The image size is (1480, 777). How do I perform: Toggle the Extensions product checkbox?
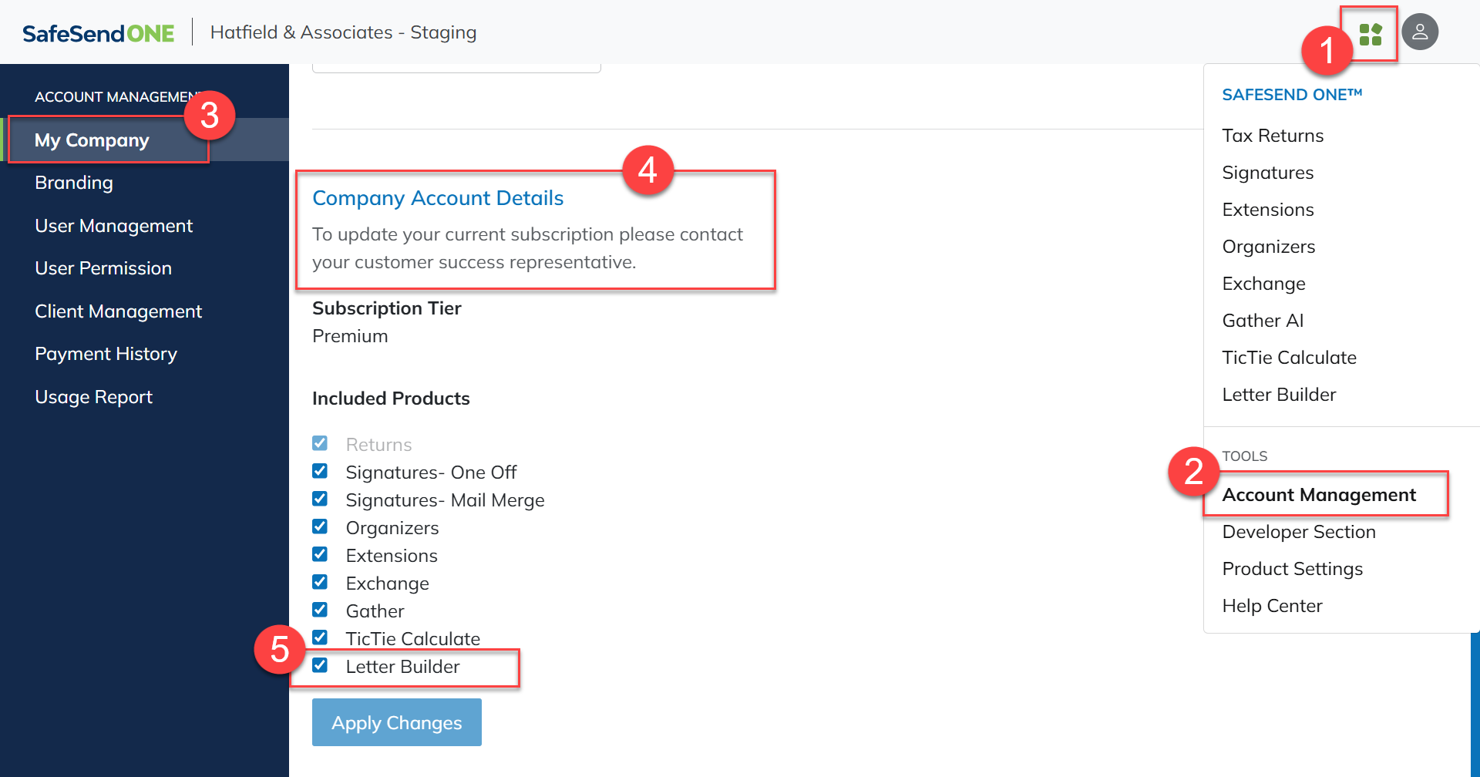(x=320, y=554)
